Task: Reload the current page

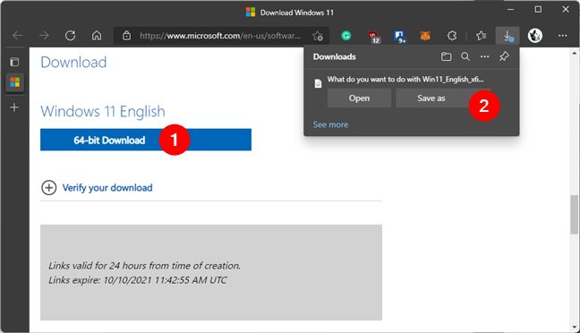Action: [x=71, y=36]
